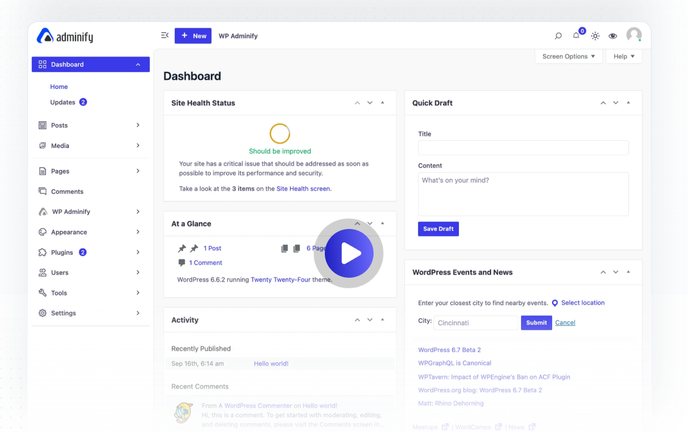The width and height of the screenshot is (688, 433).
Task: Open the Screen Options dropdown
Action: point(568,57)
